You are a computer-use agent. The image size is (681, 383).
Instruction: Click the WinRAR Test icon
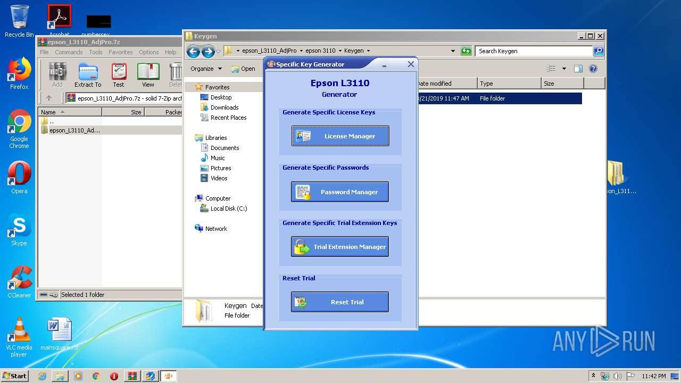(119, 74)
